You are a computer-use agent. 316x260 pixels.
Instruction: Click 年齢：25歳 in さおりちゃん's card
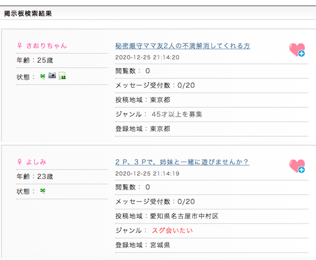tap(35, 60)
